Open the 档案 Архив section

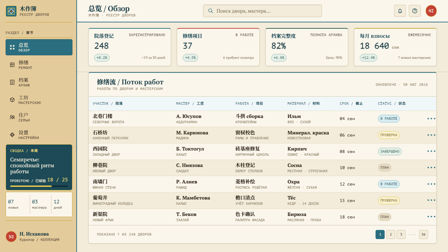point(39,82)
